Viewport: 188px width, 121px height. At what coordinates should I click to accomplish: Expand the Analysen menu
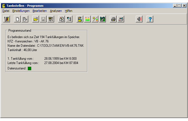point(56,11)
